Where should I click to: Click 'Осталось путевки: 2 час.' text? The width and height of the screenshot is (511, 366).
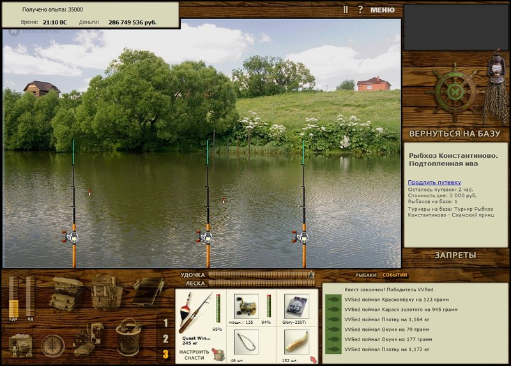coord(440,190)
